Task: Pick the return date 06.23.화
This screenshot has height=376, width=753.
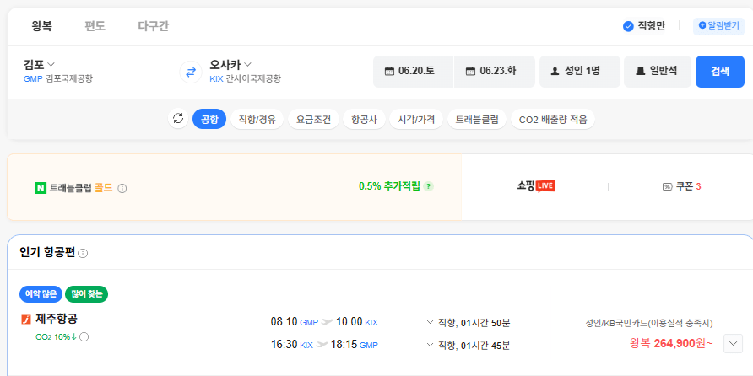Action: [x=494, y=72]
